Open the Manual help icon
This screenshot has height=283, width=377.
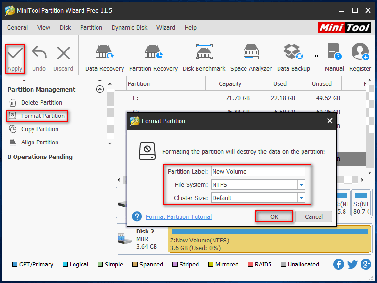(x=334, y=52)
